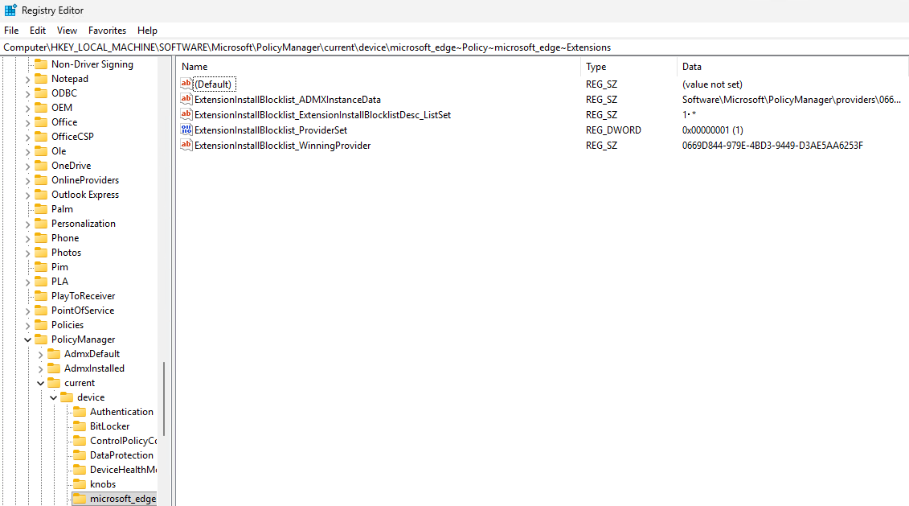Select the PlayToReceiver folder icon
The height and width of the screenshot is (506, 909).
point(41,296)
